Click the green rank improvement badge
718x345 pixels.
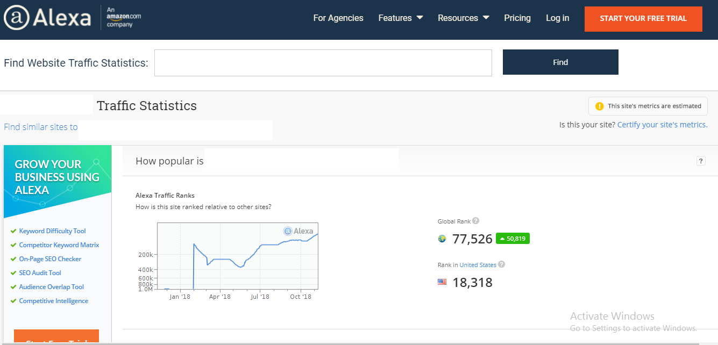point(512,238)
